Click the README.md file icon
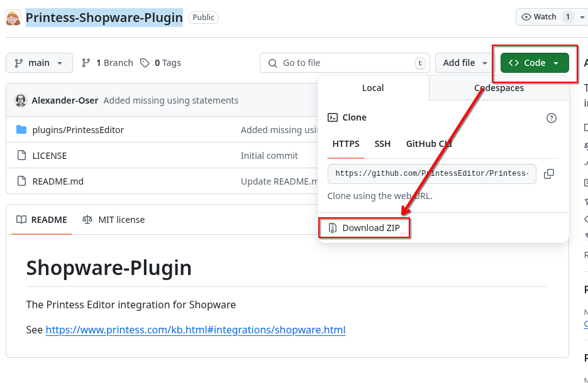 (x=22, y=181)
